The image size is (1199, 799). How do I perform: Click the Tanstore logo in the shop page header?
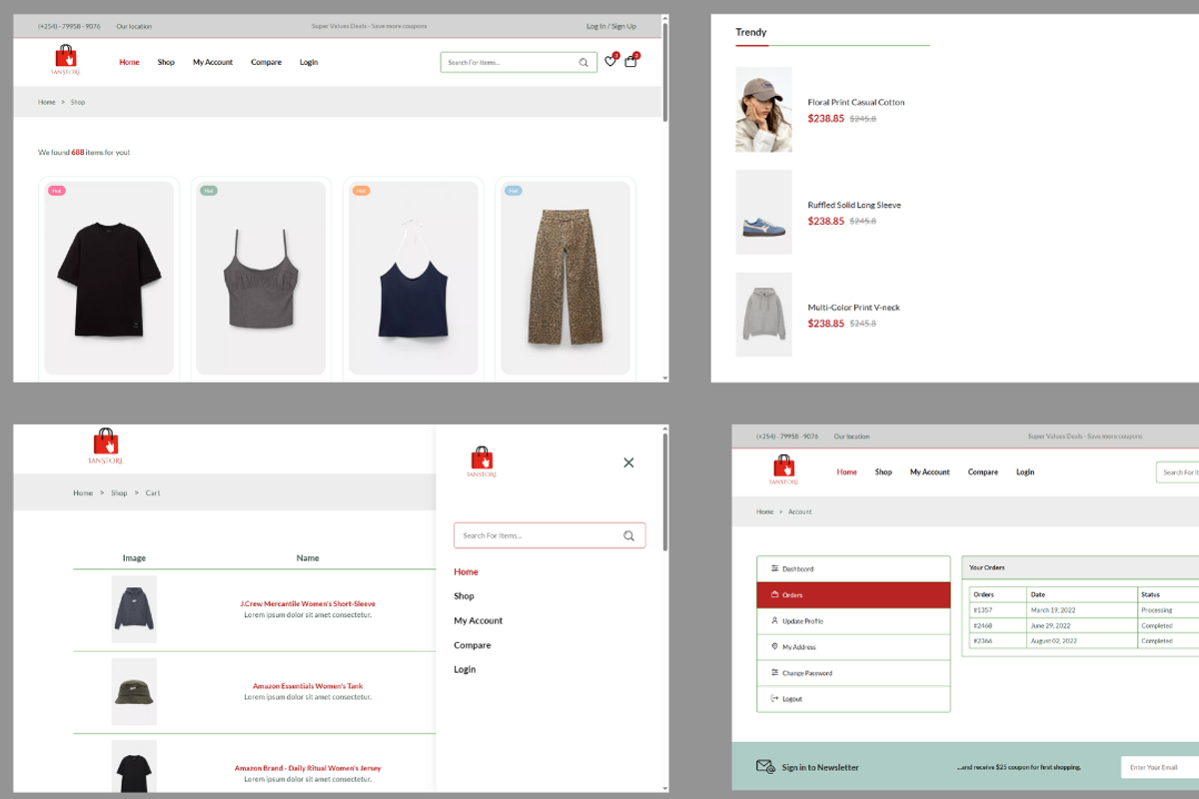(66, 60)
